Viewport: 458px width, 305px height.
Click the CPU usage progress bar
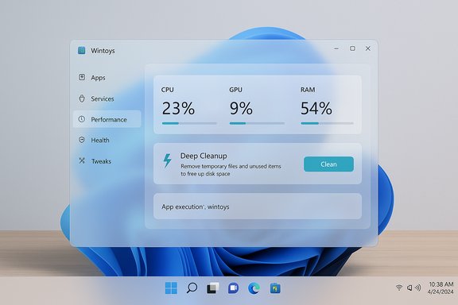(x=189, y=123)
